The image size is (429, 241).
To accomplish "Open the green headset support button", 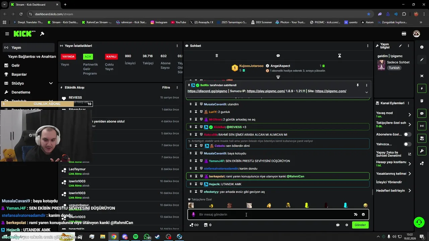I will 419,222.
